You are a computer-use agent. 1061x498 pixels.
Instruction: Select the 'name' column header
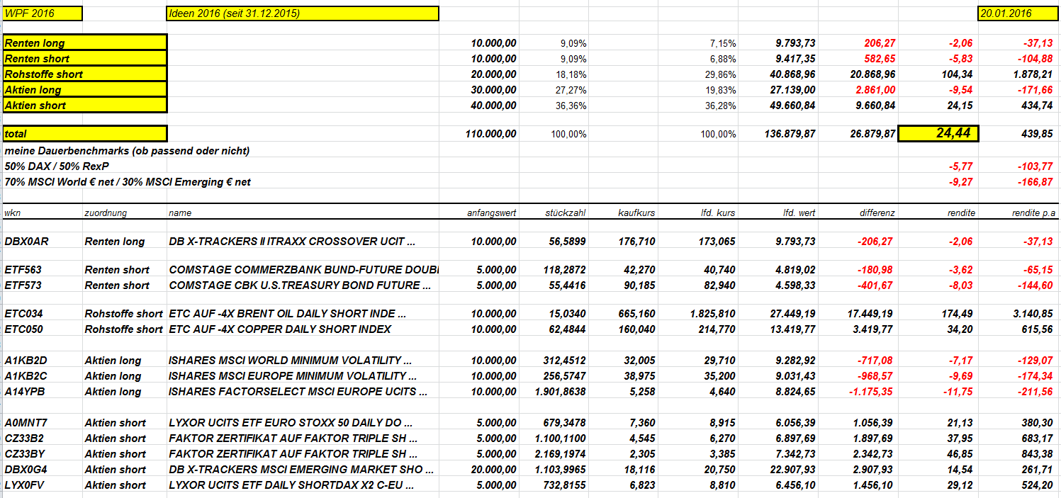[x=180, y=213]
